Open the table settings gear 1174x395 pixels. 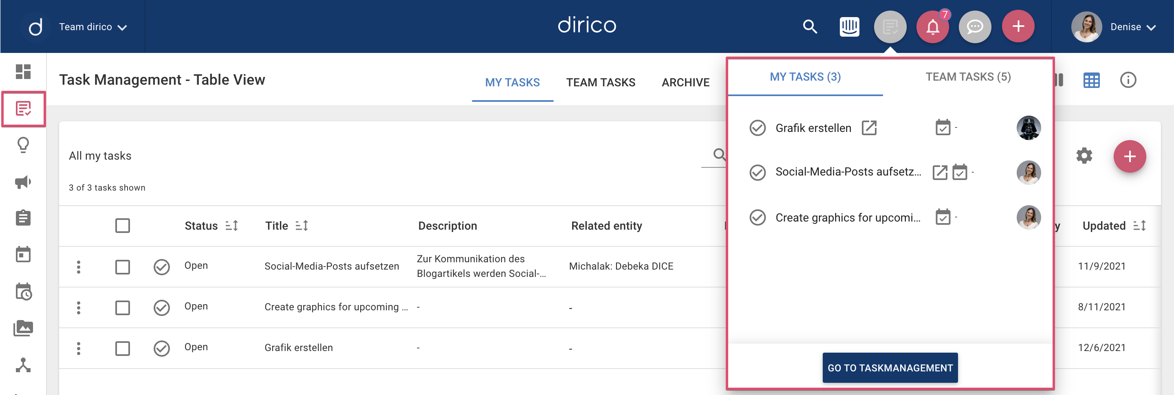(1084, 156)
